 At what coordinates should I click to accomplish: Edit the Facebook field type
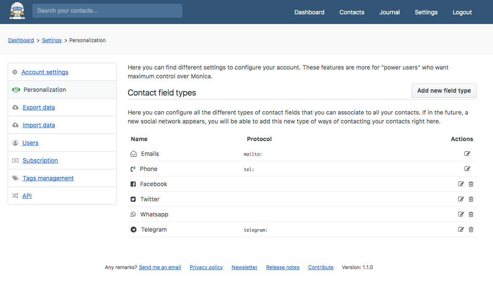[461, 184]
